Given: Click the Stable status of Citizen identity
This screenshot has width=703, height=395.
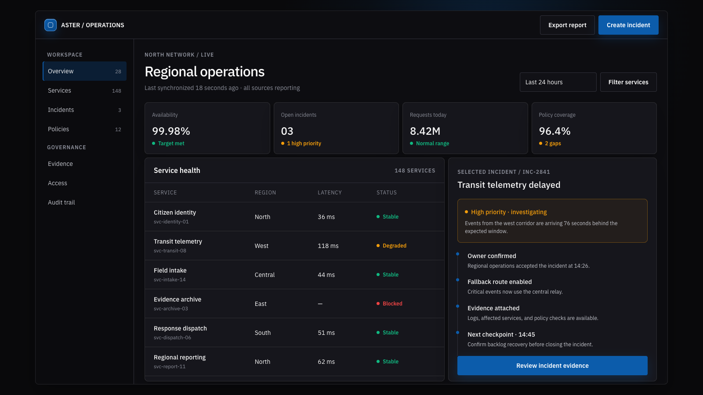Looking at the screenshot, I should 388,217.
